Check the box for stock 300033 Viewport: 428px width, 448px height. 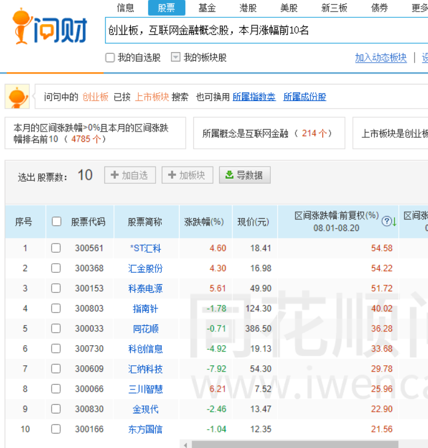tap(56, 329)
